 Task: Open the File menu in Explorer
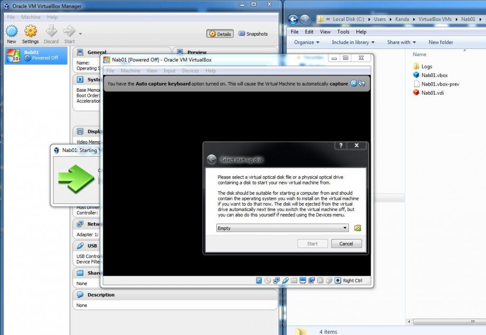[x=294, y=32]
